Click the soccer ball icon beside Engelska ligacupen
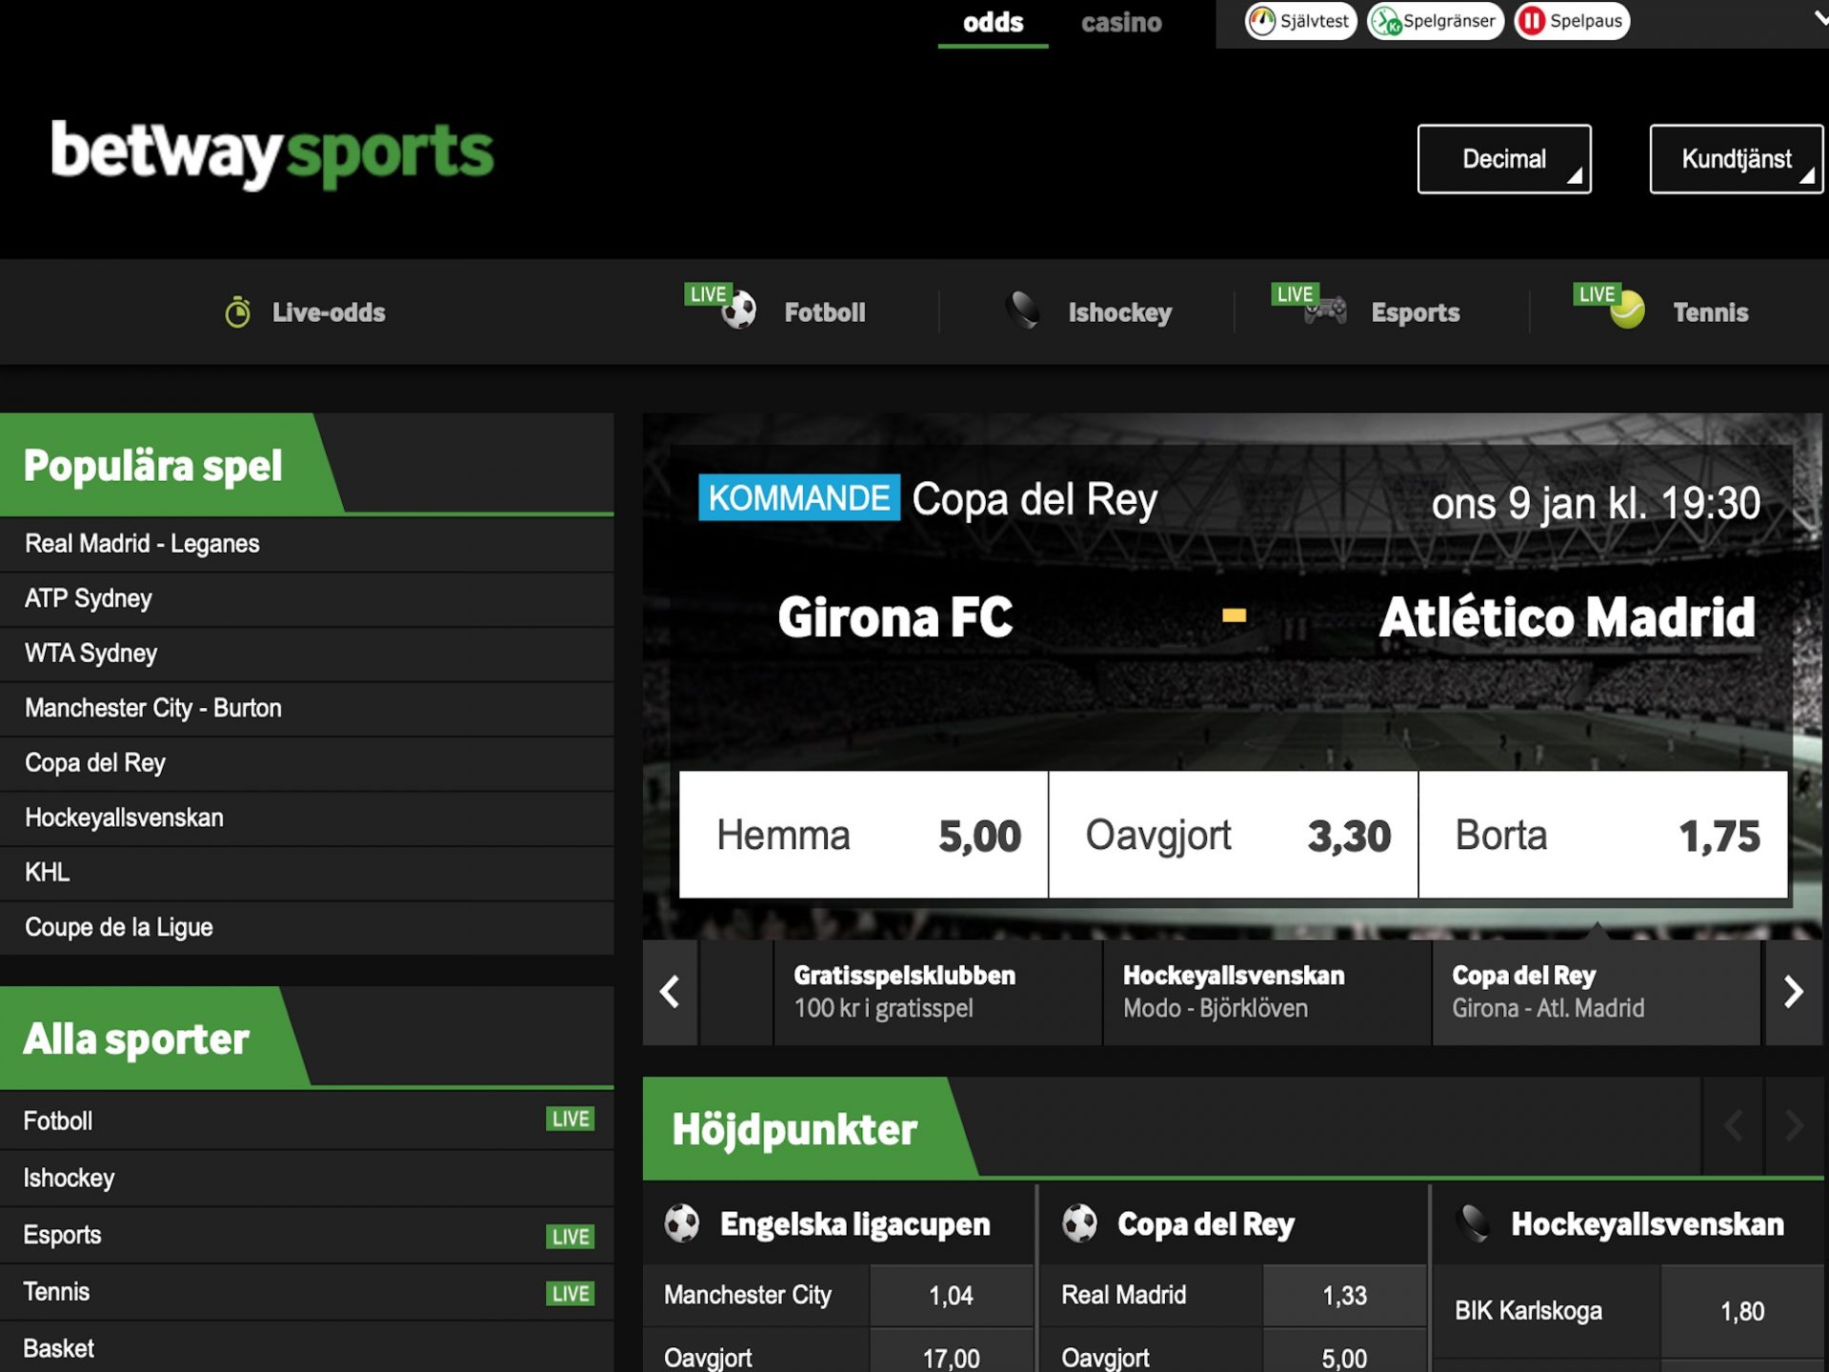 tap(682, 1223)
